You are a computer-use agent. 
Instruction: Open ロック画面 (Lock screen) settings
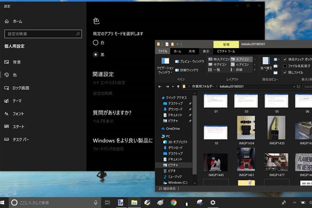click(x=17, y=88)
